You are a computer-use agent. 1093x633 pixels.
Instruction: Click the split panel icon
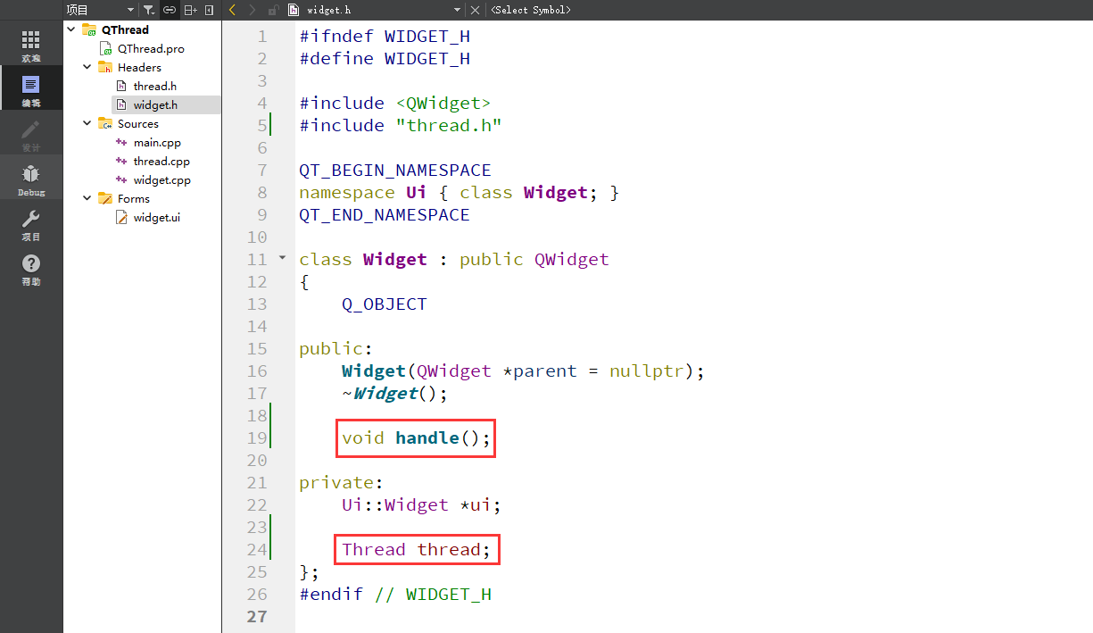(190, 10)
